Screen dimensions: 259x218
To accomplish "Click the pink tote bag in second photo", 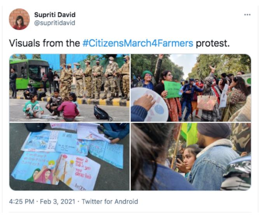I will pyautogui.click(x=207, y=102).
